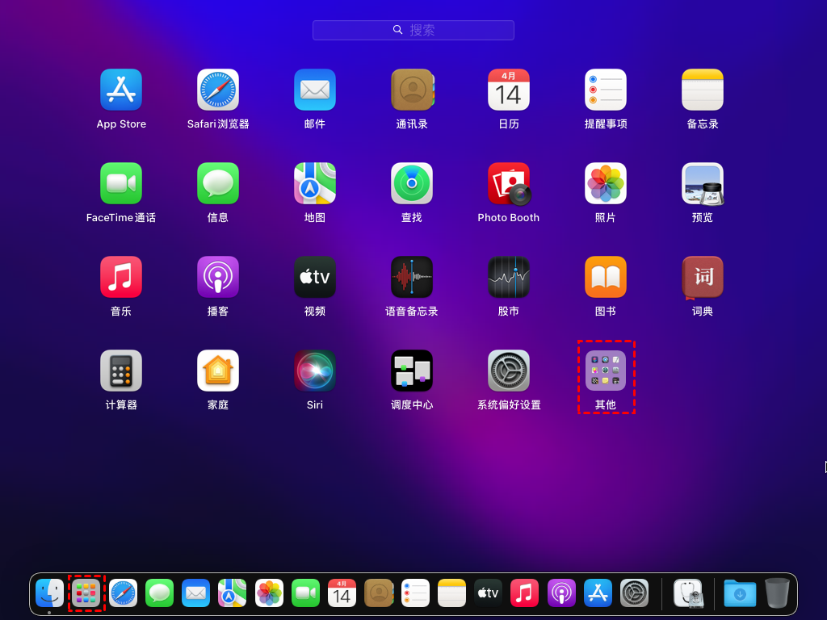Open Contacts from the Dock
The image size is (827, 620).
pyautogui.click(x=379, y=593)
